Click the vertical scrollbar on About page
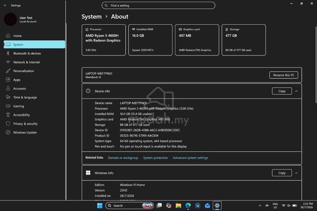The height and width of the screenshot is (211, 317). point(316,65)
